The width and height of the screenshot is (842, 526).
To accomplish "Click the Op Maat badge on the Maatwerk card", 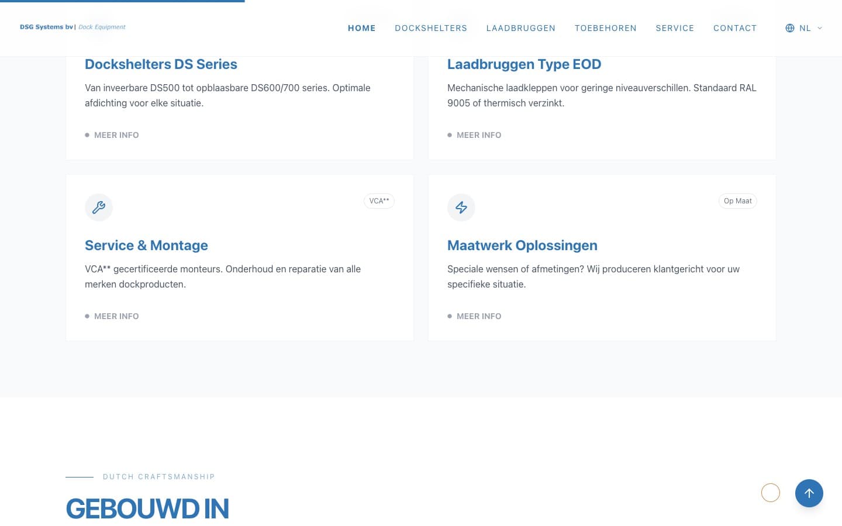I will click(737, 200).
